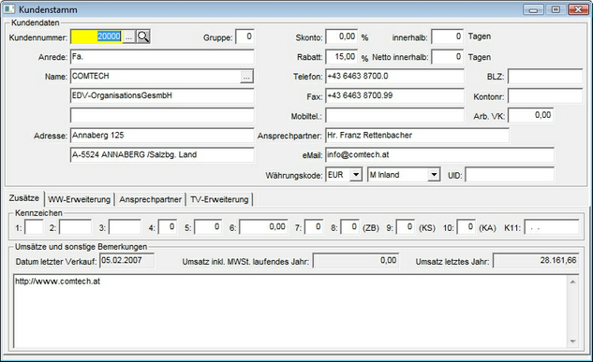Edit the Anrede field containing Fa.
Viewport: 593px width, 362px height.
pyautogui.click(x=162, y=57)
